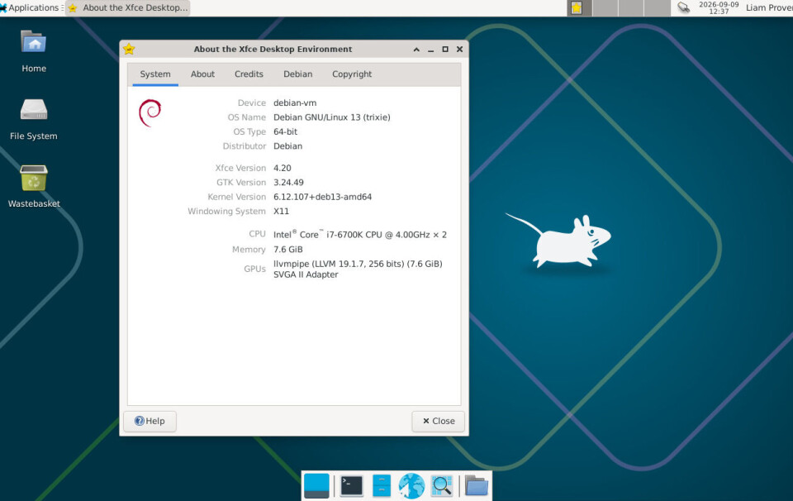This screenshot has width=793, height=501.
Task: Click the device name "debian-vm"
Action: (295, 103)
